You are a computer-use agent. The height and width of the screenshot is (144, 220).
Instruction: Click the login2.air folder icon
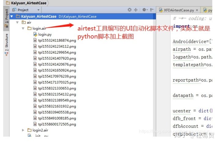coord(29,130)
